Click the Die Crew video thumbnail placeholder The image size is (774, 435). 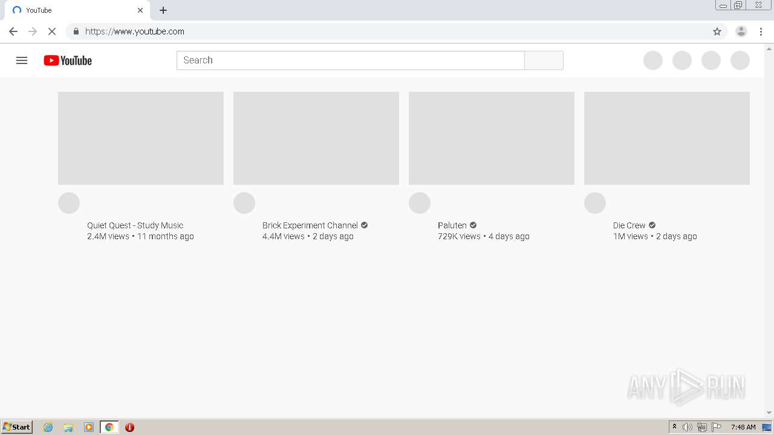coord(667,138)
